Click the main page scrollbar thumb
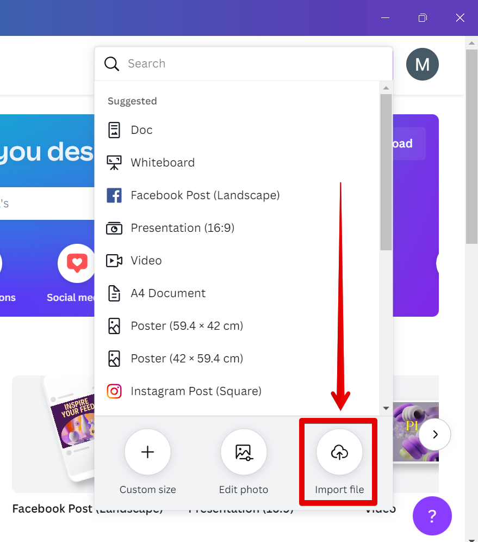This screenshot has height=542, width=478. (x=471, y=146)
